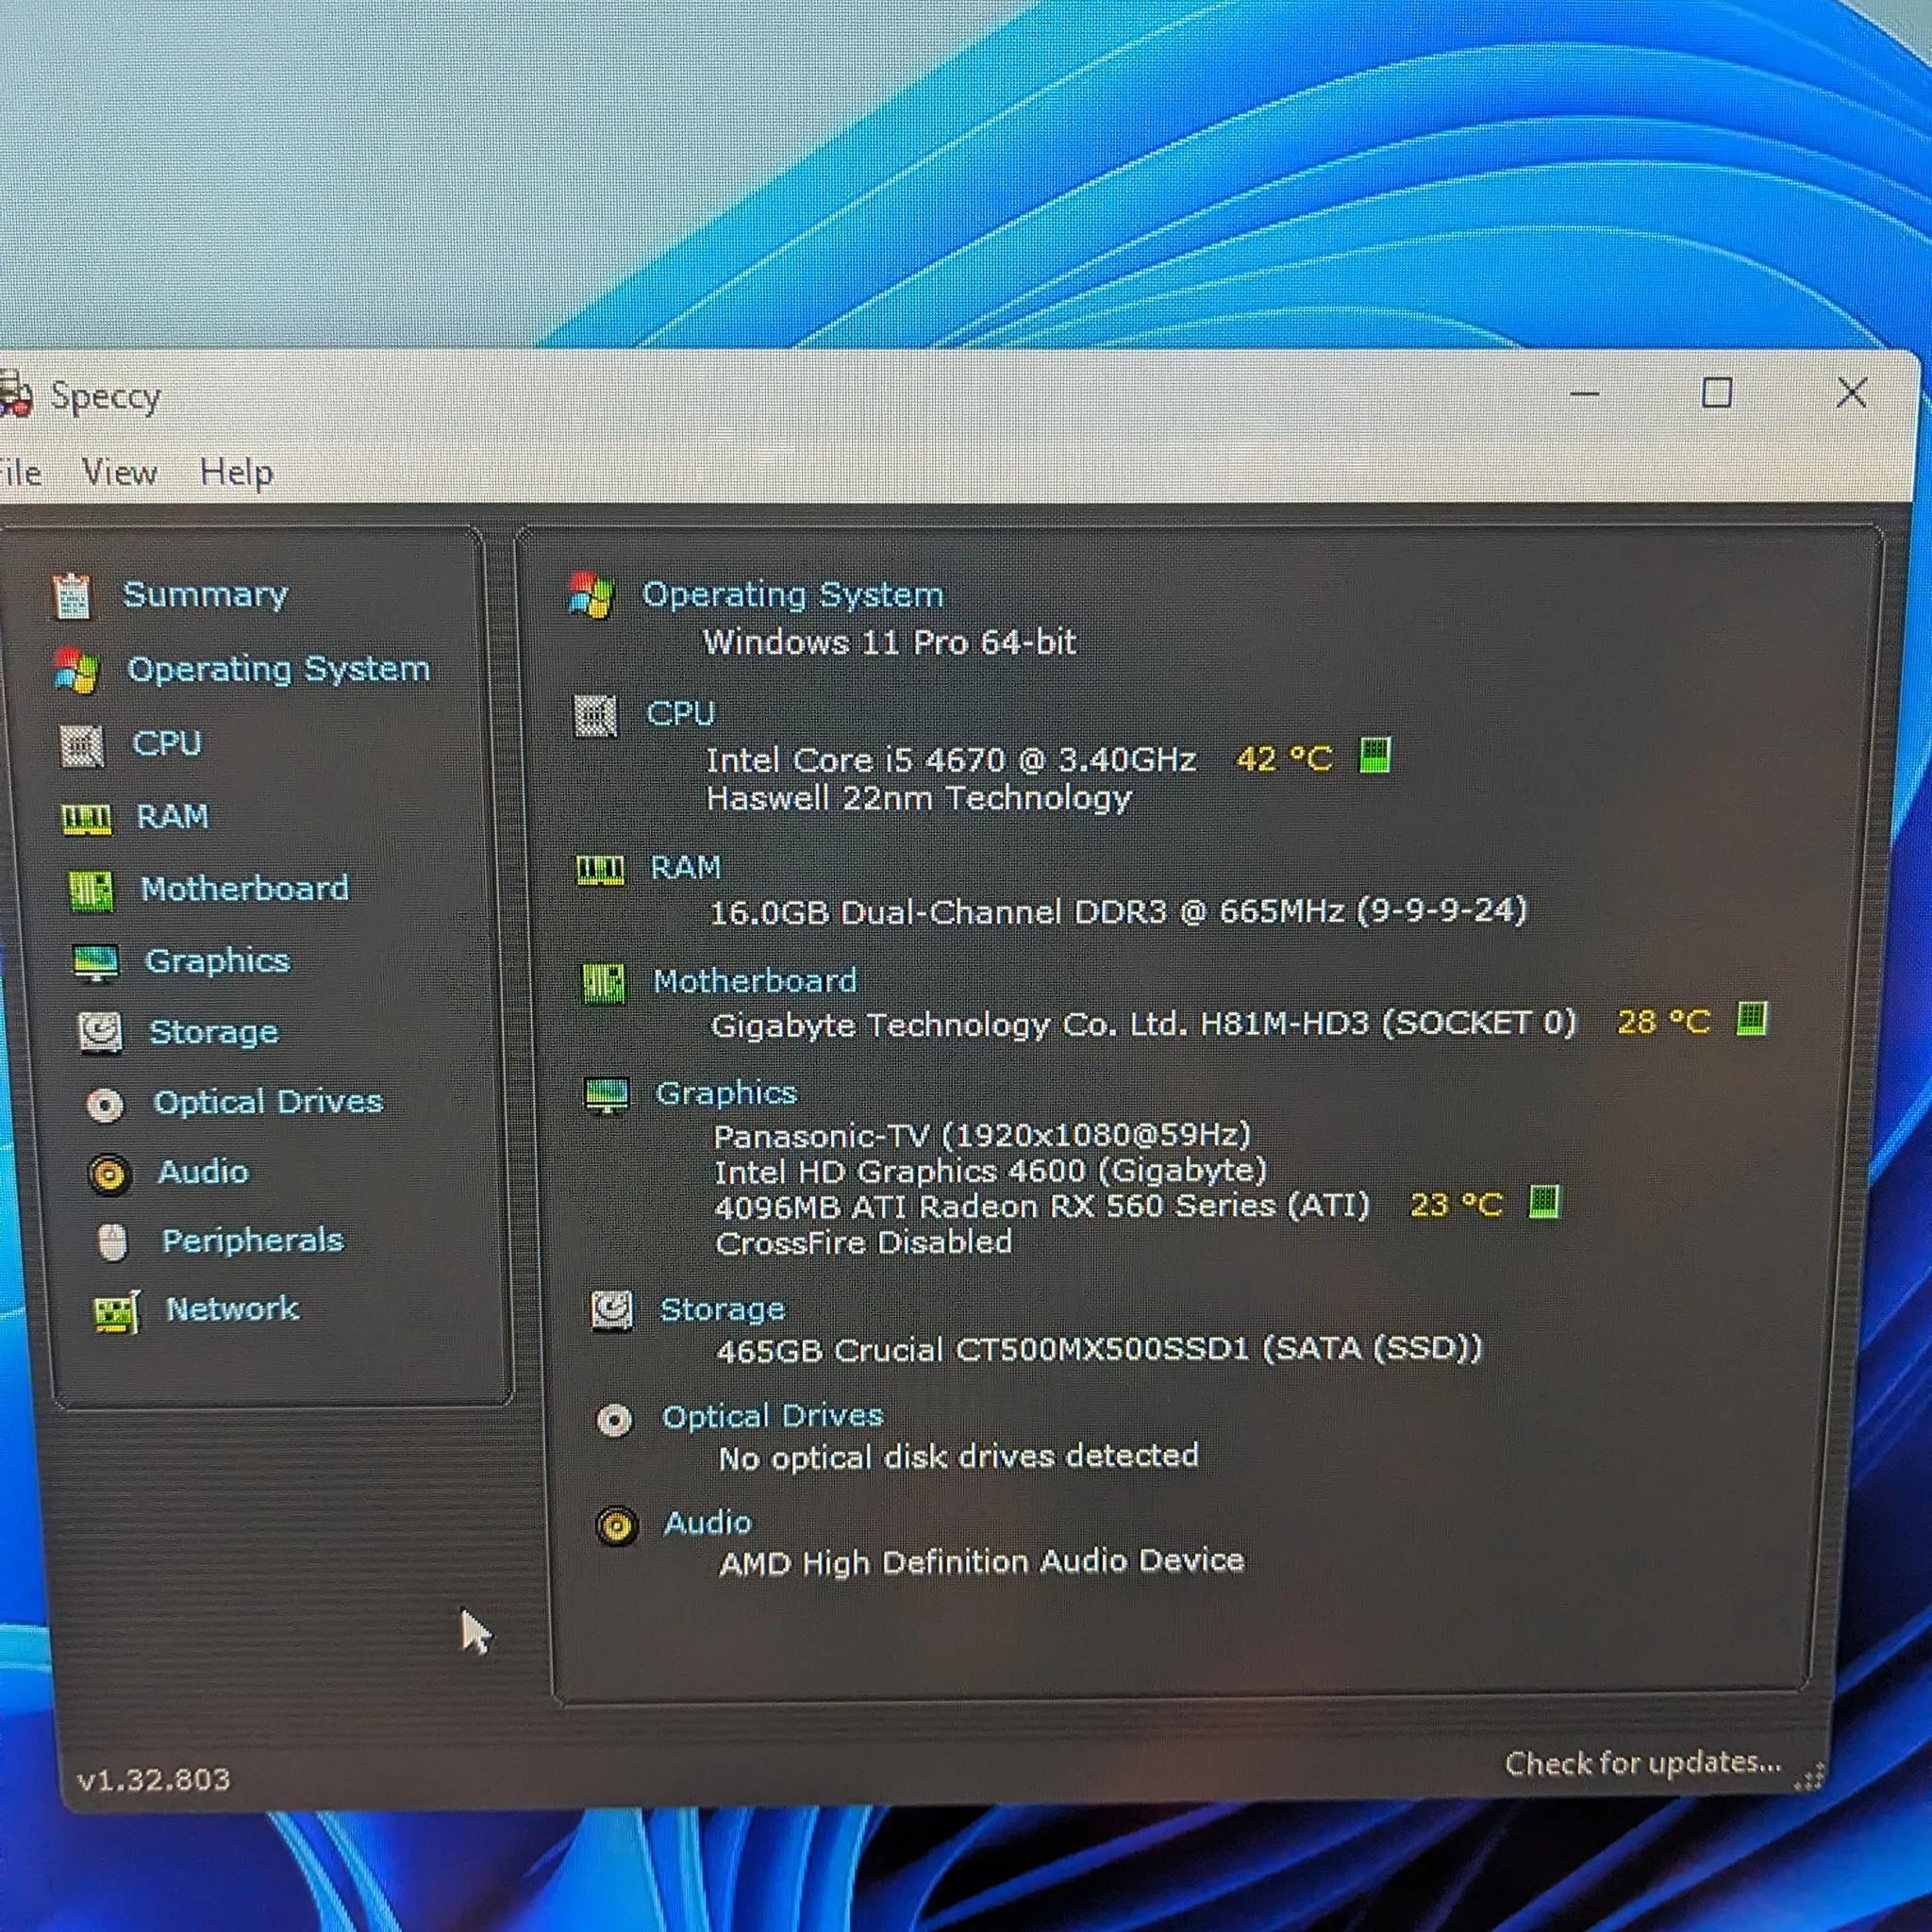Screen dimensions: 1932x1932
Task: Click the Optical Drives disc icon in summary panel
Action: 614,1421
